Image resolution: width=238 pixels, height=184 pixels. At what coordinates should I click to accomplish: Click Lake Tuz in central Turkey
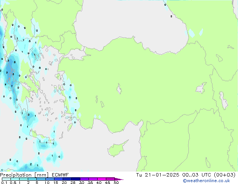tap(119, 90)
